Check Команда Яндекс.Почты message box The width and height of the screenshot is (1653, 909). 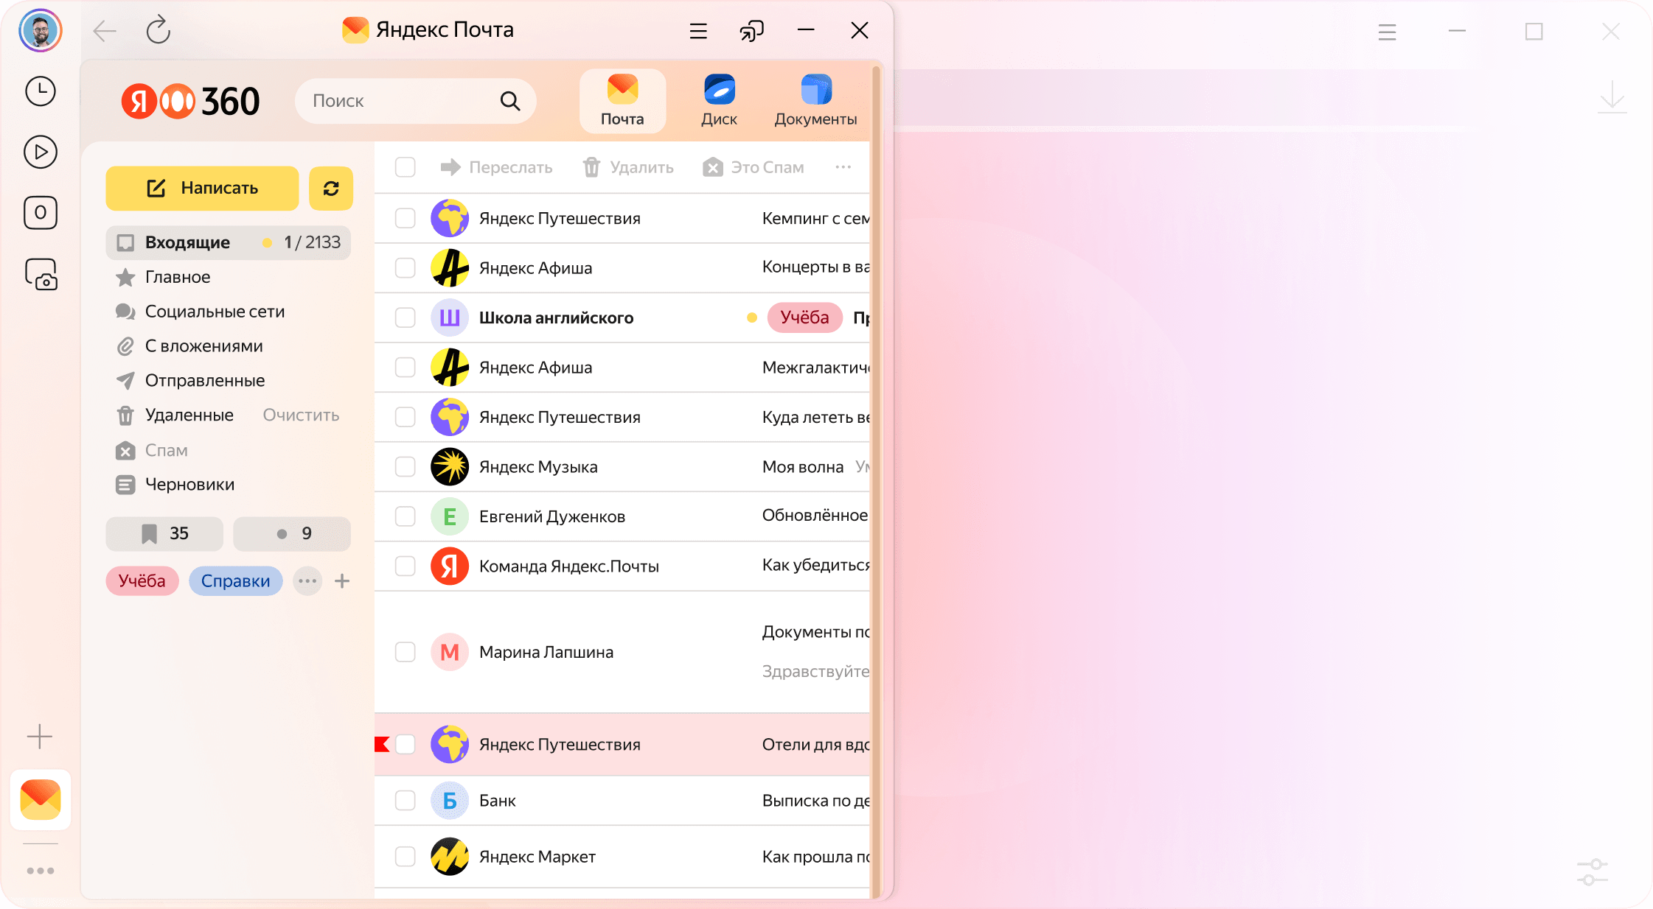(x=406, y=566)
